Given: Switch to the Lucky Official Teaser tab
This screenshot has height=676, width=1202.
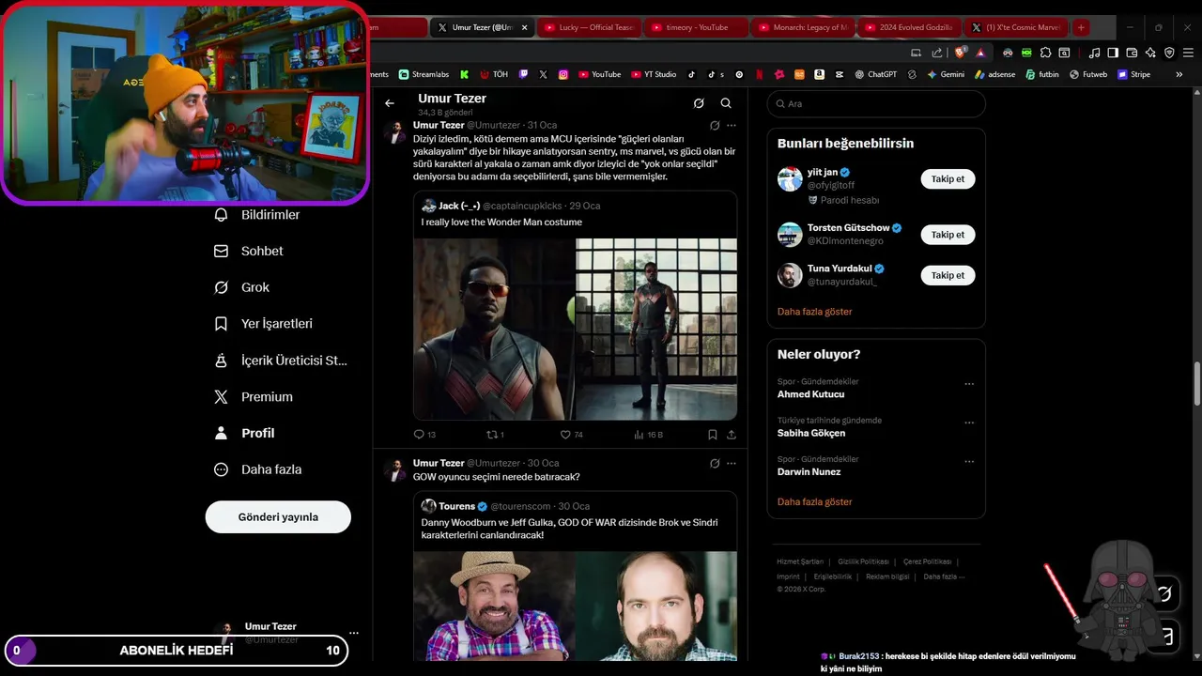Looking at the screenshot, I should coord(589,27).
